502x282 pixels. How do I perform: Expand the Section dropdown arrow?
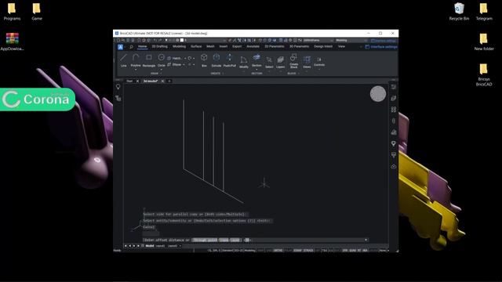(256, 70)
